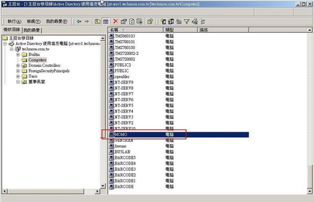Open the 執行(A) Action menu
314x202 pixels.
tap(14, 21)
